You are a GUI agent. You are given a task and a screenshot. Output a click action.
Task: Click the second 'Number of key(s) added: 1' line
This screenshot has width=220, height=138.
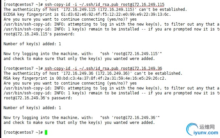(x=32, y=108)
